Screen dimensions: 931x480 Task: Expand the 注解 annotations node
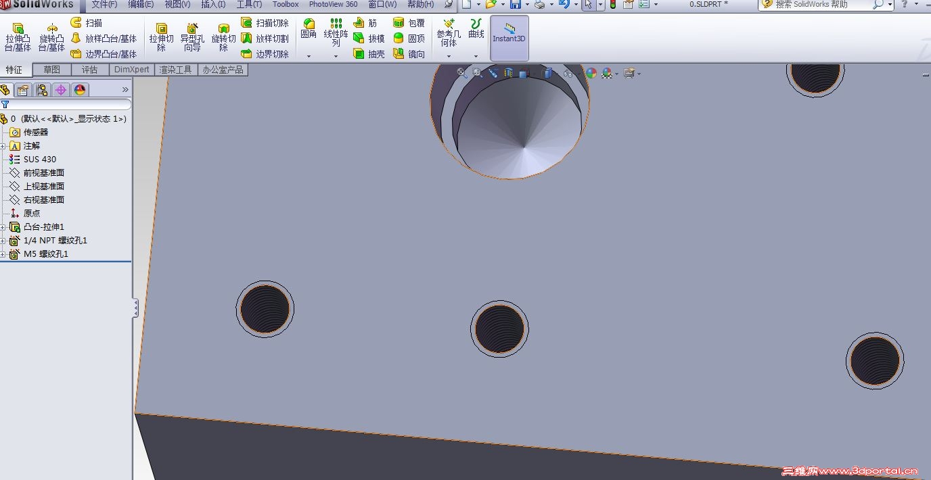pyautogui.click(x=3, y=146)
